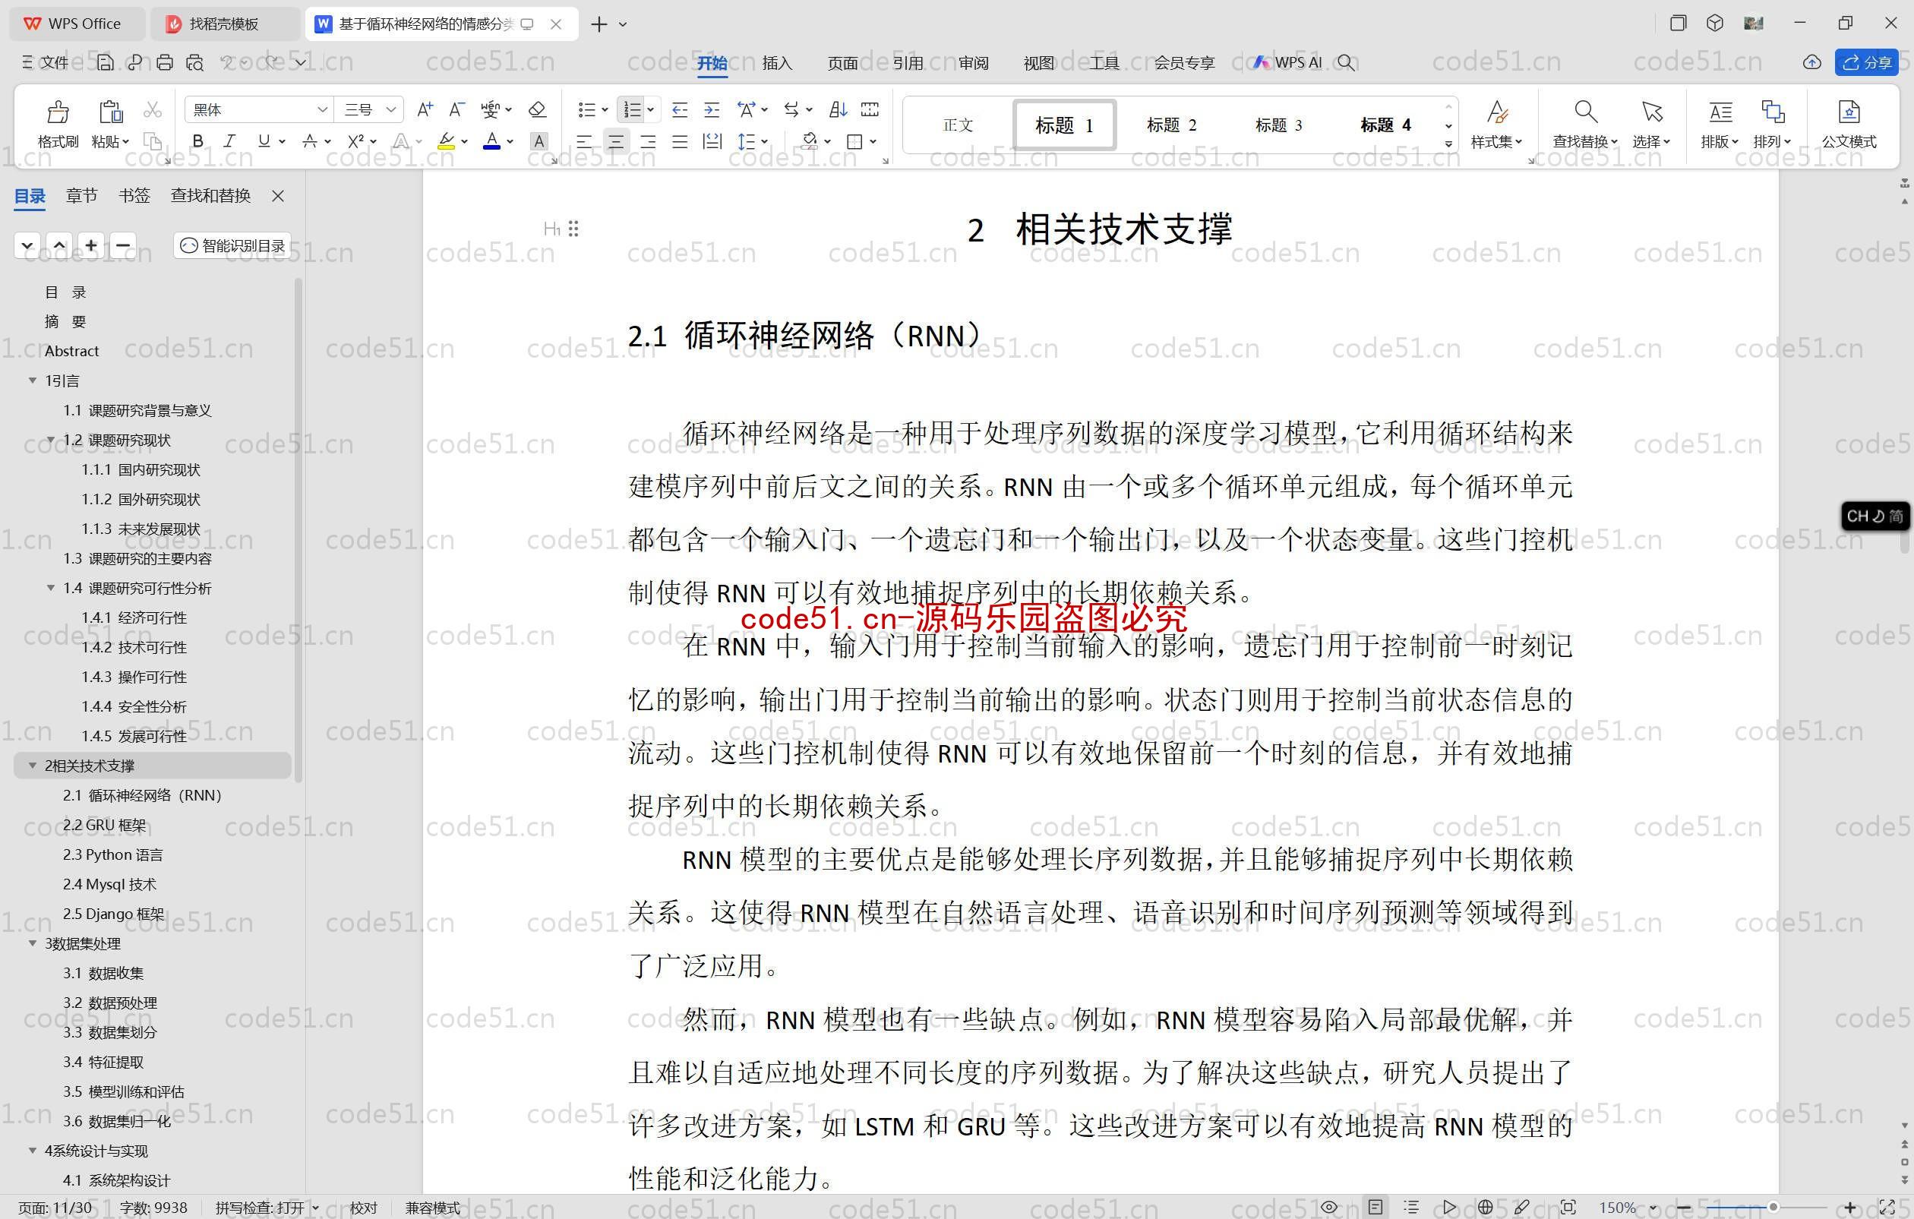This screenshot has height=1219, width=1914.
Task: Switch to the 章节 navigation pane tab
Action: click(81, 195)
